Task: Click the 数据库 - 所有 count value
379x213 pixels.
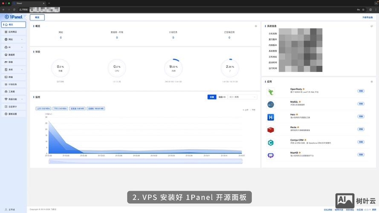Action: 117,37
